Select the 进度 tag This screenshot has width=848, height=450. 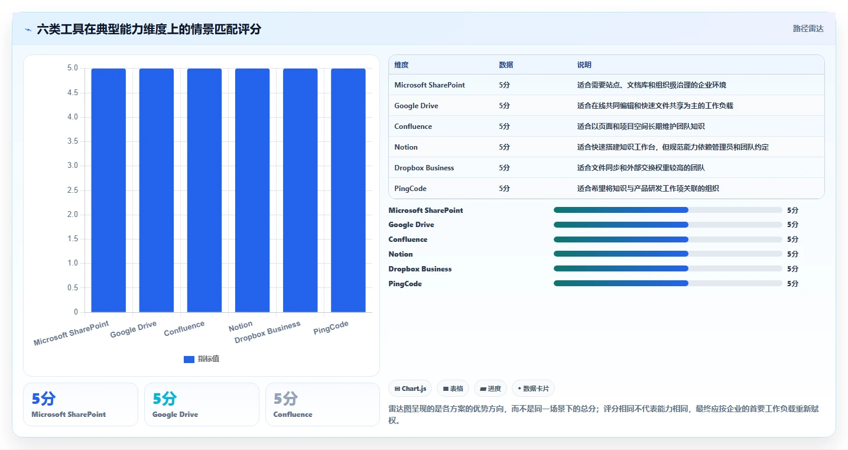[x=490, y=389]
